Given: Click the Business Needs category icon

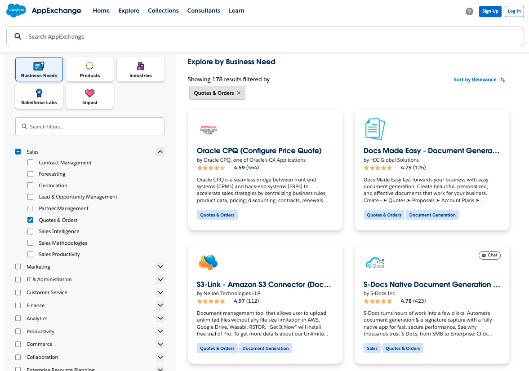Looking at the screenshot, I should click(x=39, y=66).
